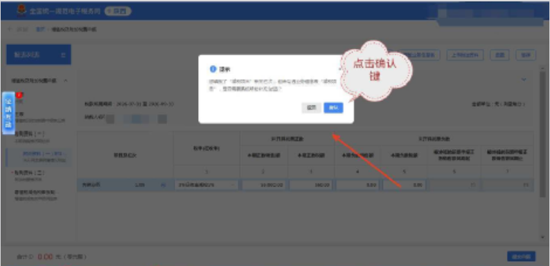
Task: Open the home link in the breadcrumb
Action: coord(39,30)
